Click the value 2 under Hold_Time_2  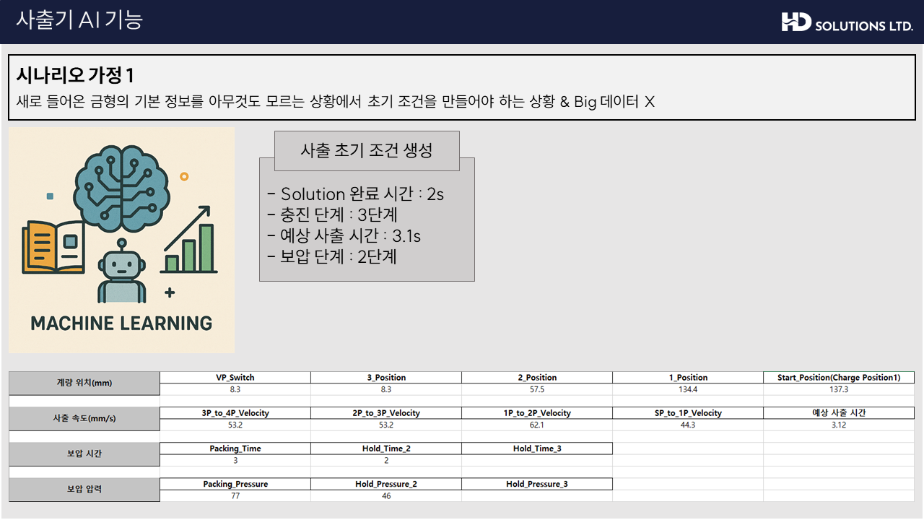pyautogui.click(x=386, y=460)
